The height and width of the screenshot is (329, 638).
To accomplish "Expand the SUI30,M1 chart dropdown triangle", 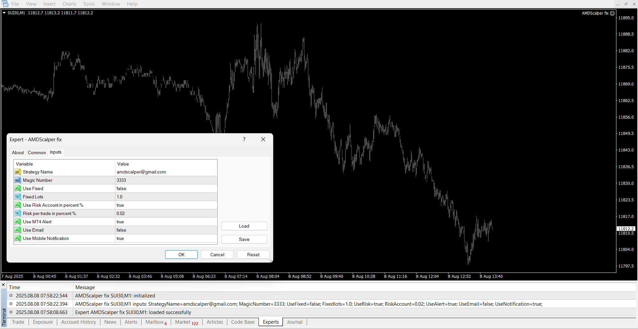I will tap(4, 13).
